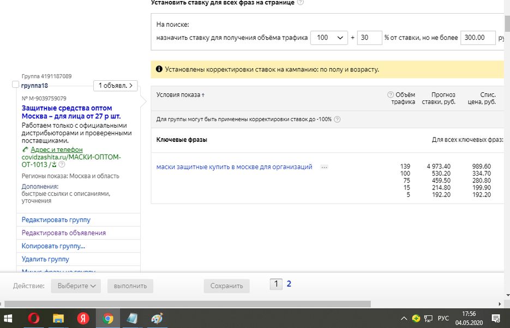
Task: Sort by Условия показа column header
Action: [x=181, y=95]
